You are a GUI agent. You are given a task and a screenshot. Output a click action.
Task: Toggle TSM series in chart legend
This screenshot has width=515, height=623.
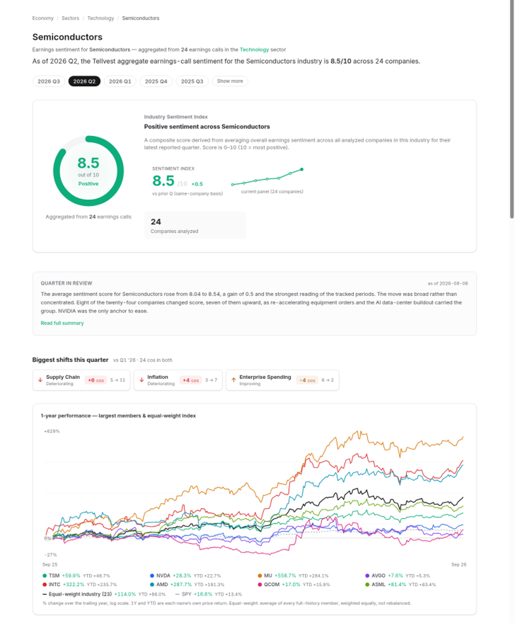tap(76, 576)
